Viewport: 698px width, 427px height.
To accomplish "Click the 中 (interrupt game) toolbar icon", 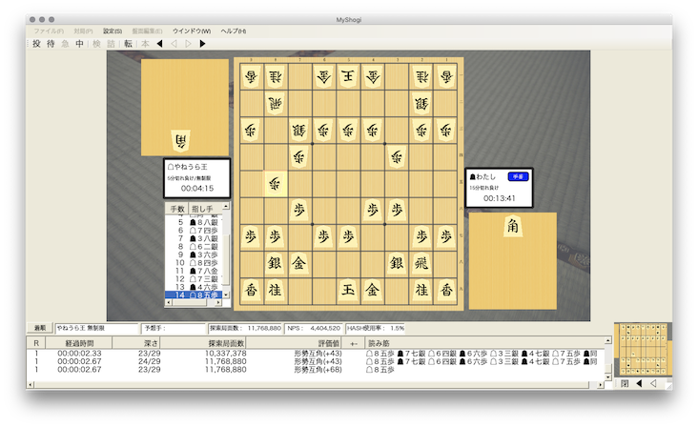I will tap(79, 44).
